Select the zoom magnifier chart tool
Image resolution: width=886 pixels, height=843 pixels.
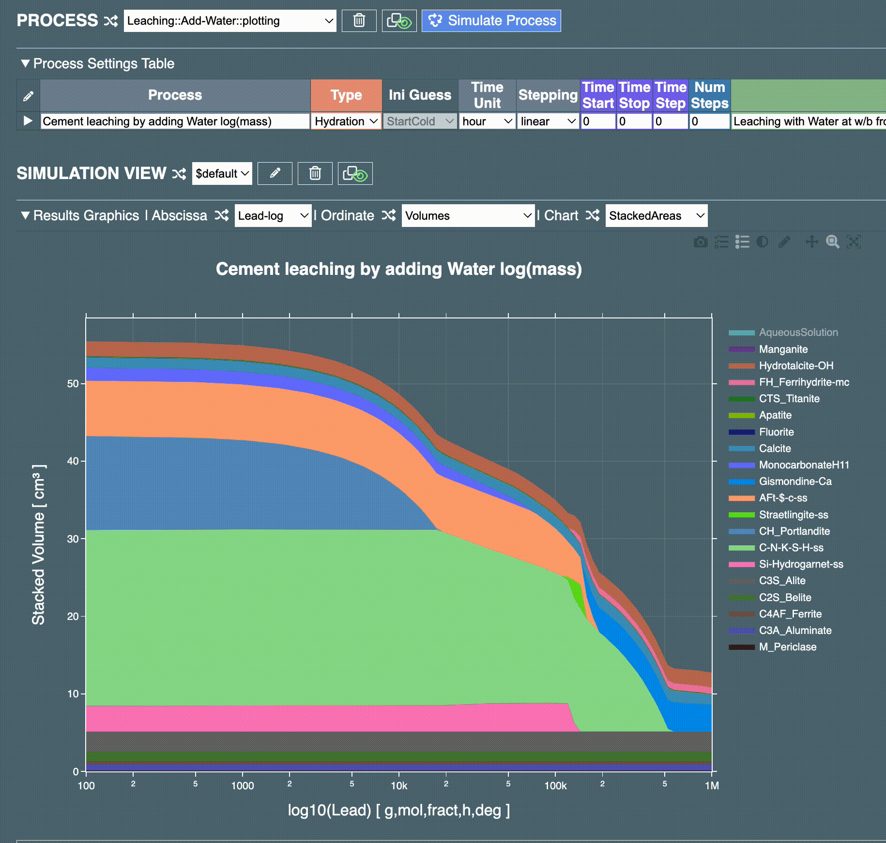click(x=832, y=242)
